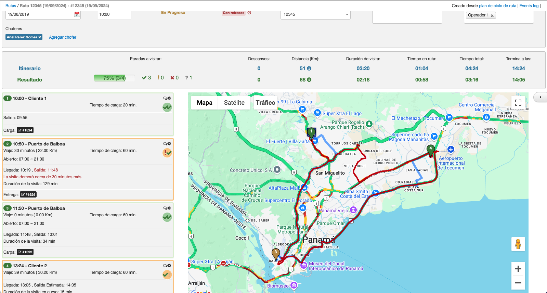
Task: Click distance info icon in Itinerario row
Action: tap(309, 68)
